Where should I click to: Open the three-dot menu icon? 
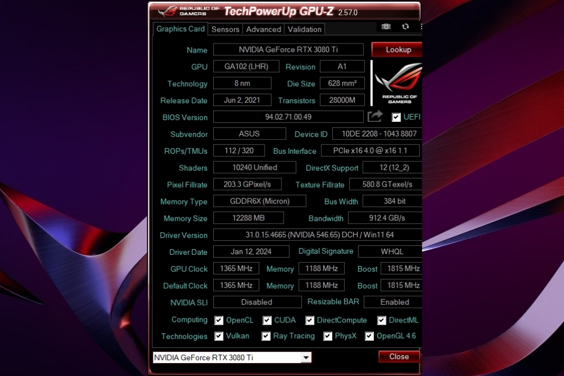point(421,26)
